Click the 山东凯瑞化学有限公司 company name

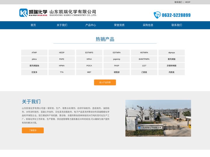[x=73, y=12]
